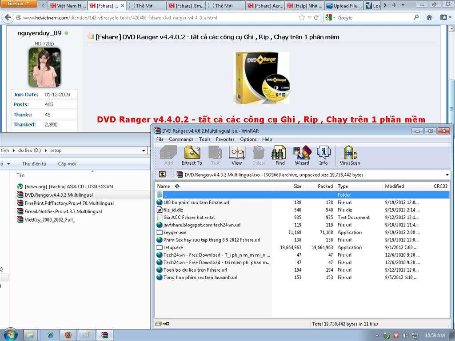Click Firefox back arrow button
The width and height of the screenshot is (455, 341).
click(8, 17)
